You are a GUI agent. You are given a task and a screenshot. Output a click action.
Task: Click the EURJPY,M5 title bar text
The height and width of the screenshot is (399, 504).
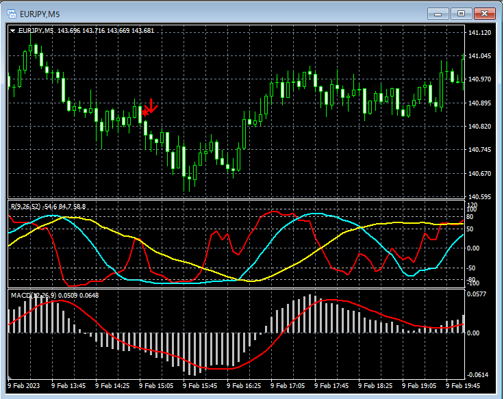point(41,12)
